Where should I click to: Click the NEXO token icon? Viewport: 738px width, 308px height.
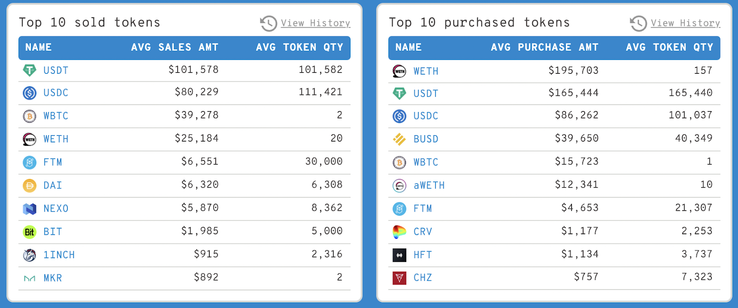click(30, 209)
